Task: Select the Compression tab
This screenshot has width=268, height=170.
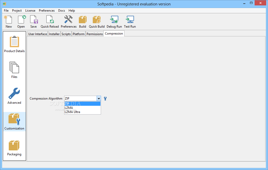Action: pyautogui.click(x=114, y=34)
